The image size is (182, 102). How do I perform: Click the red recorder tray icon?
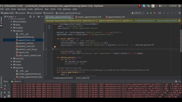point(140,6)
